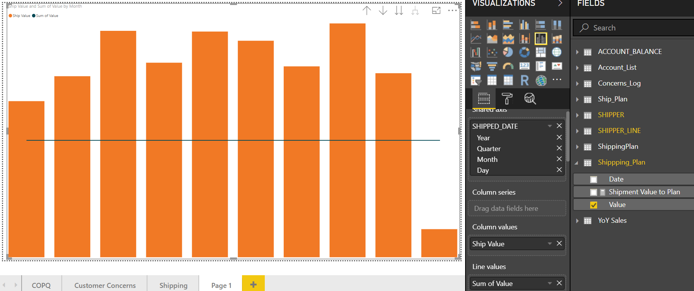The image size is (694, 291).
Task: Open the Customer Concerns page tab
Action: click(105, 285)
